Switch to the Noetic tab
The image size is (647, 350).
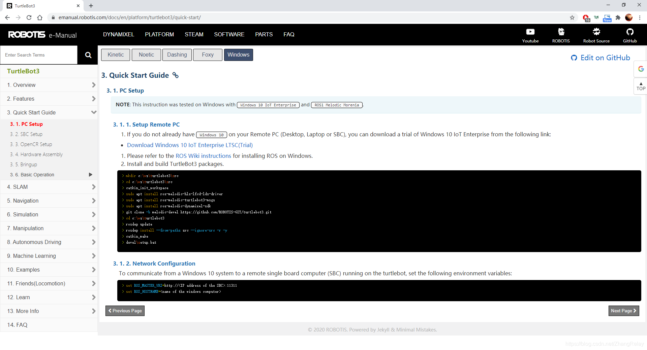(x=146, y=55)
